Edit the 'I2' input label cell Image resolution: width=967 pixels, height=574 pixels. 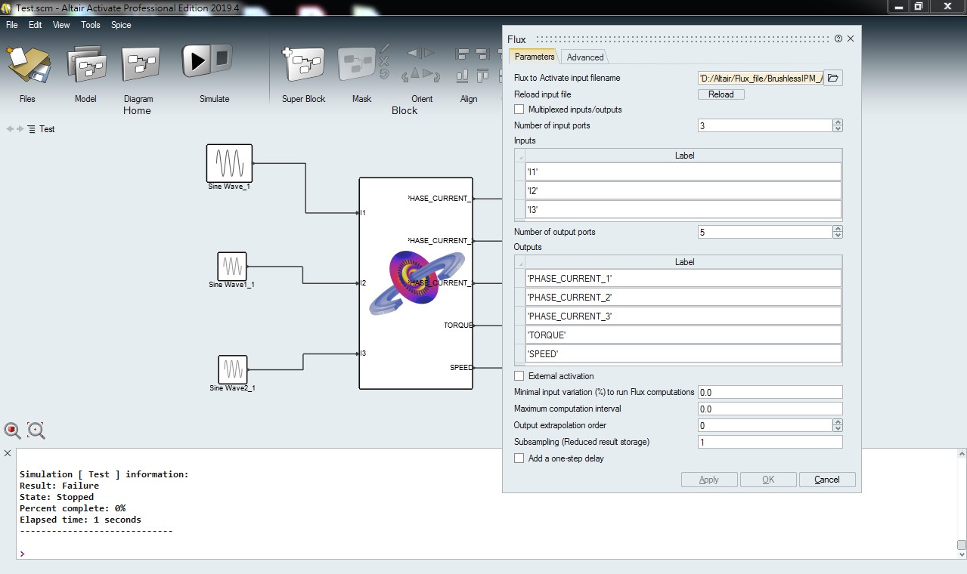click(683, 190)
